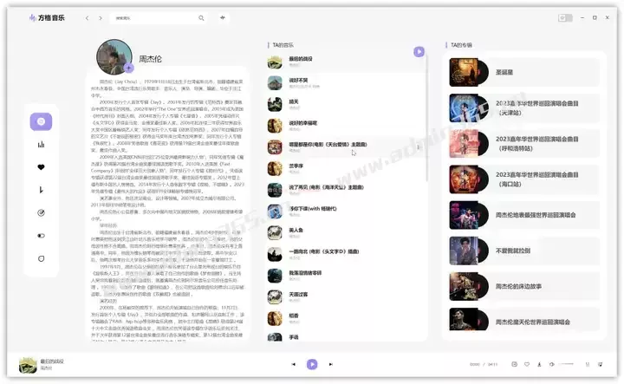Select the song 最后的战役 in the list
624x384 pixels.
(x=346, y=62)
